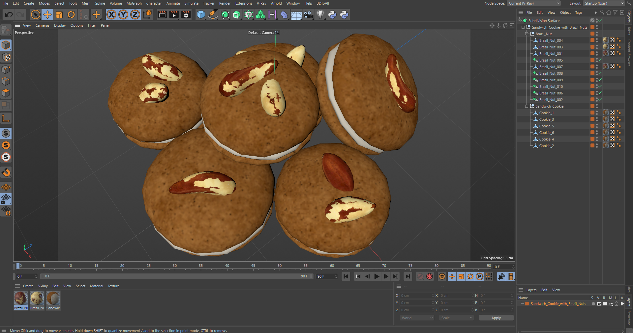The height and width of the screenshot is (333, 633).
Task: Click the magnet Snap icon in left toolbar
Action: coord(6,172)
